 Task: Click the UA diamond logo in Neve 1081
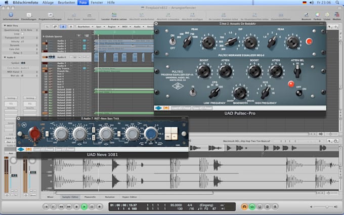(x=21, y=149)
